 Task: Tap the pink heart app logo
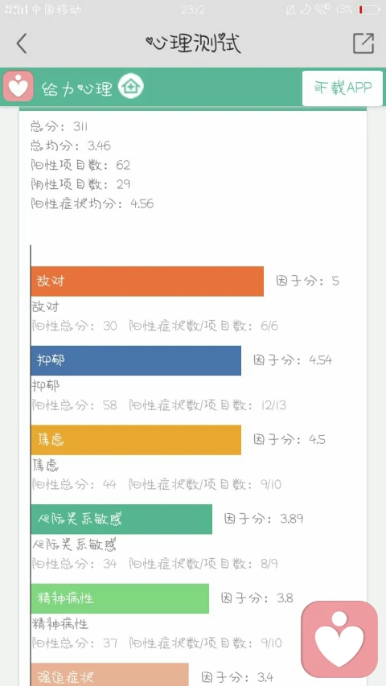coord(18,86)
